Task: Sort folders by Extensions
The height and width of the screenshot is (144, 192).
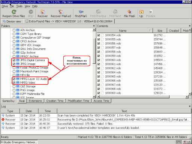Action: 35,101
